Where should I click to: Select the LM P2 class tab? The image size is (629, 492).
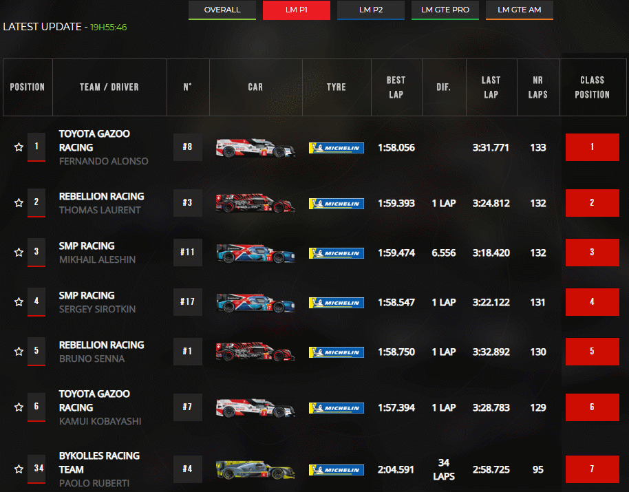(x=371, y=10)
